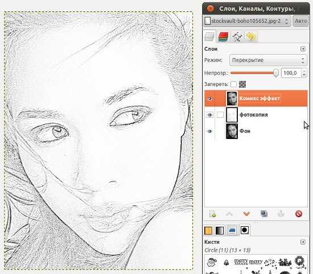The width and height of the screenshot is (313, 274).
Task: Open the Undo History tab icon
Action: [251, 36]
